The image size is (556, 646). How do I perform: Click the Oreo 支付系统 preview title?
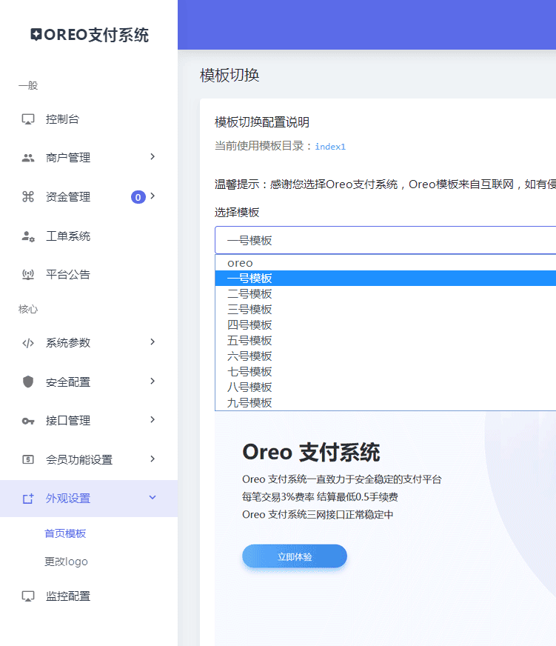[x=311, y=452]
